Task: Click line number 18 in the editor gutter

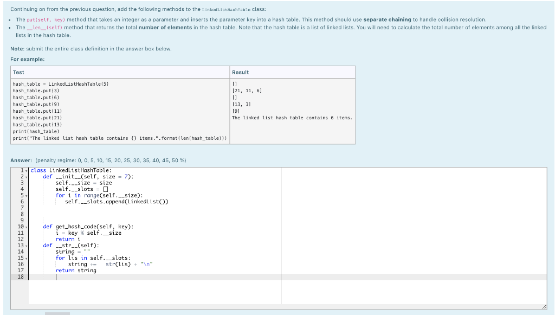Action: pos(21,277)
